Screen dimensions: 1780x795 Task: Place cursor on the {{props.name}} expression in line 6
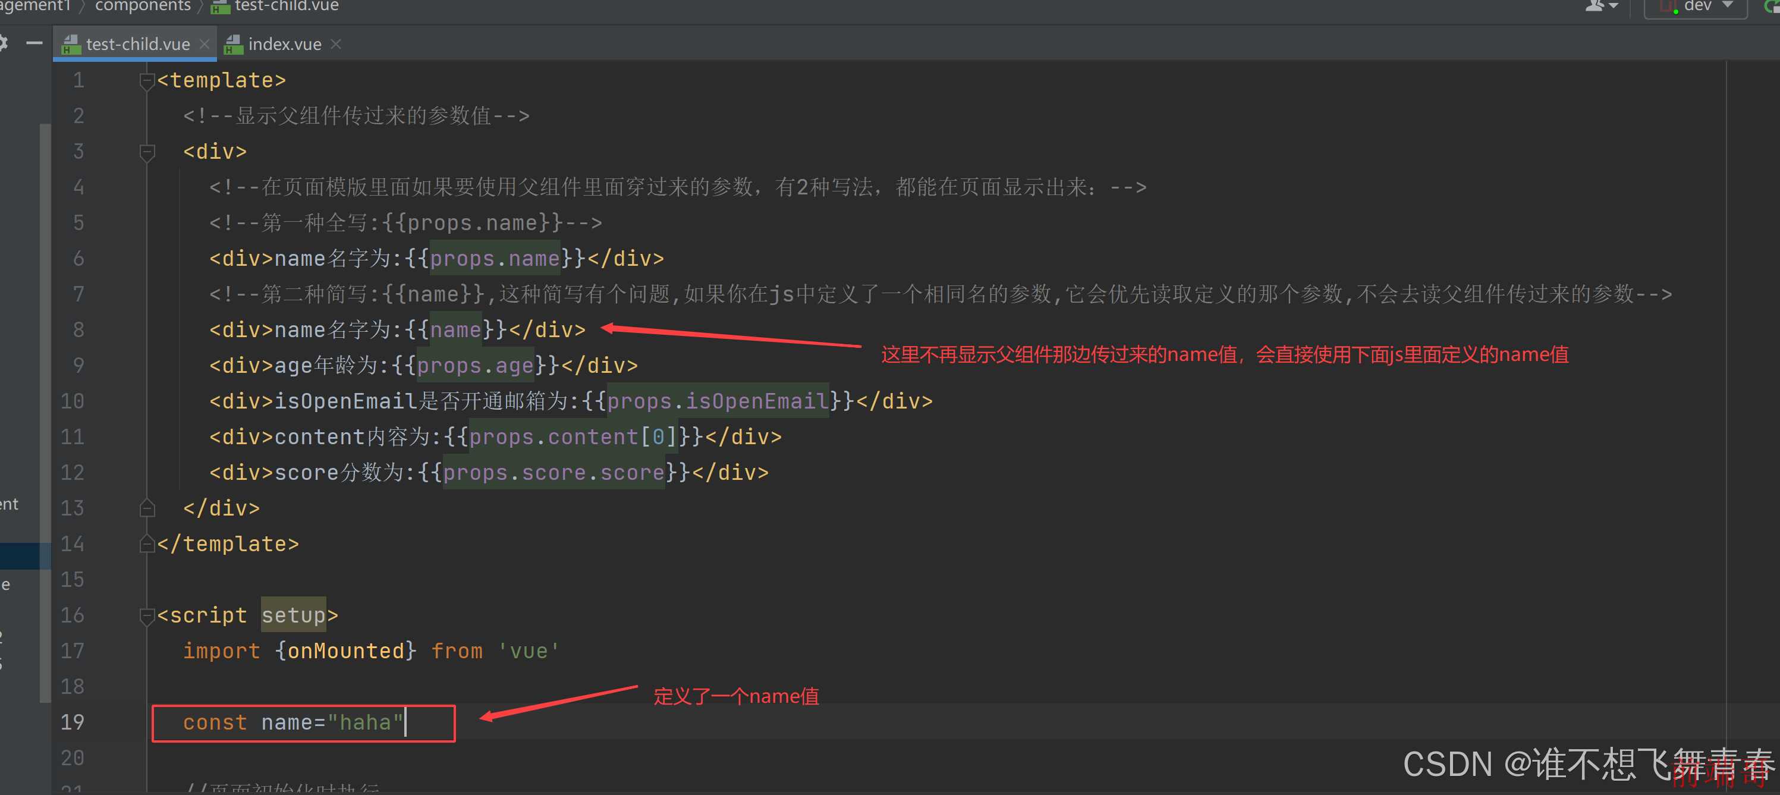tap(494, 259)
